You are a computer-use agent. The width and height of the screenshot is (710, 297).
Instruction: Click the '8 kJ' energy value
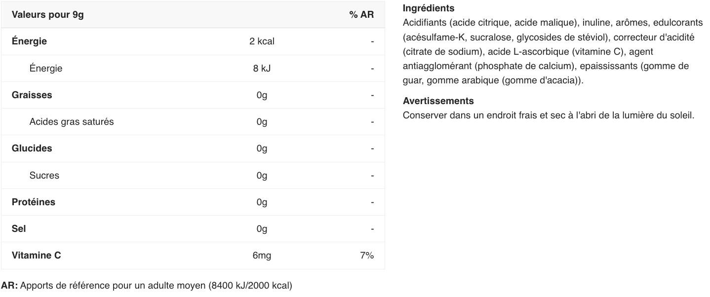262,69
